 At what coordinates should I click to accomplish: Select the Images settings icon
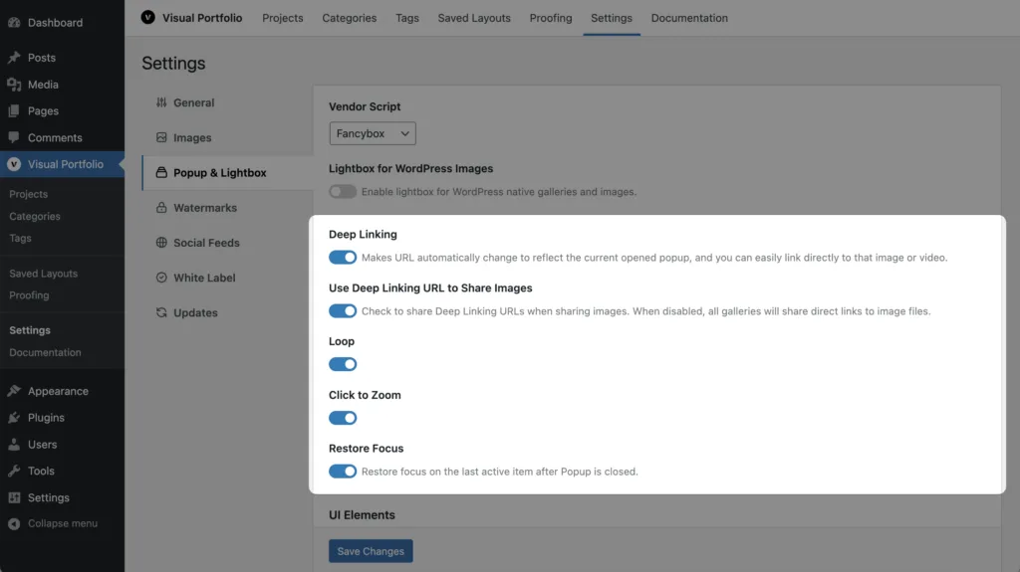(x=161, y=137)
